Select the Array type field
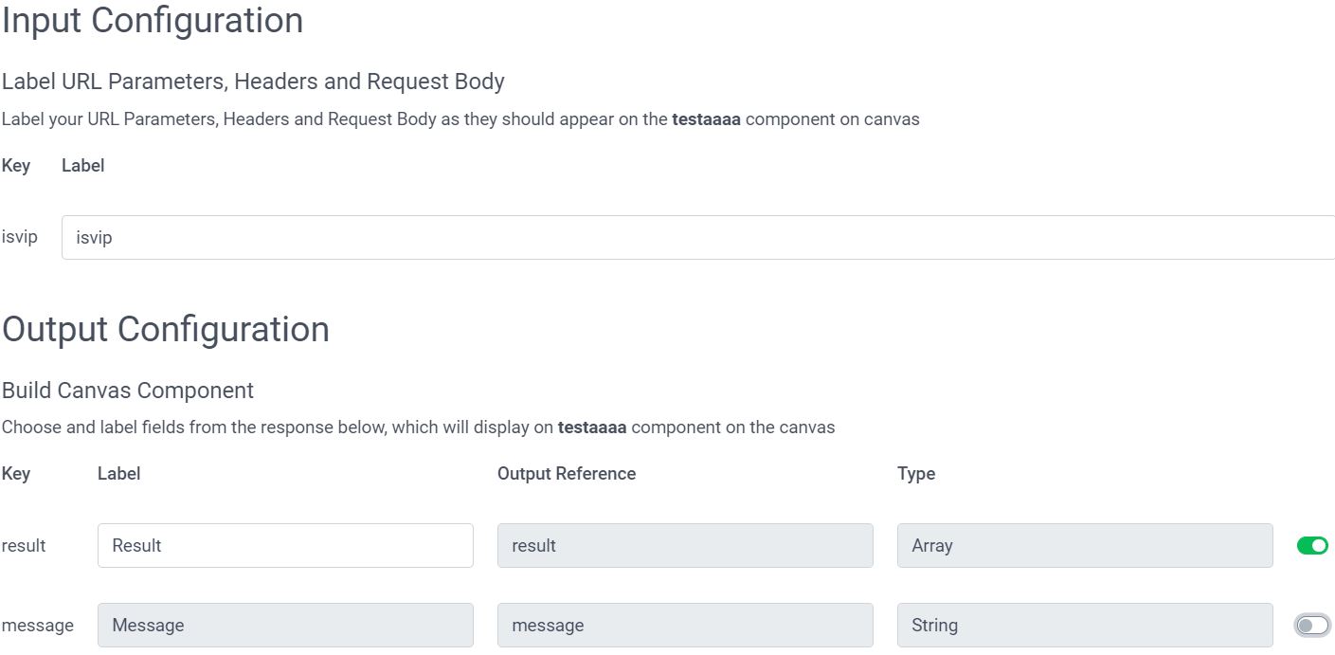This screenshot has width=1335, height=655. (x=1084, y=545)
